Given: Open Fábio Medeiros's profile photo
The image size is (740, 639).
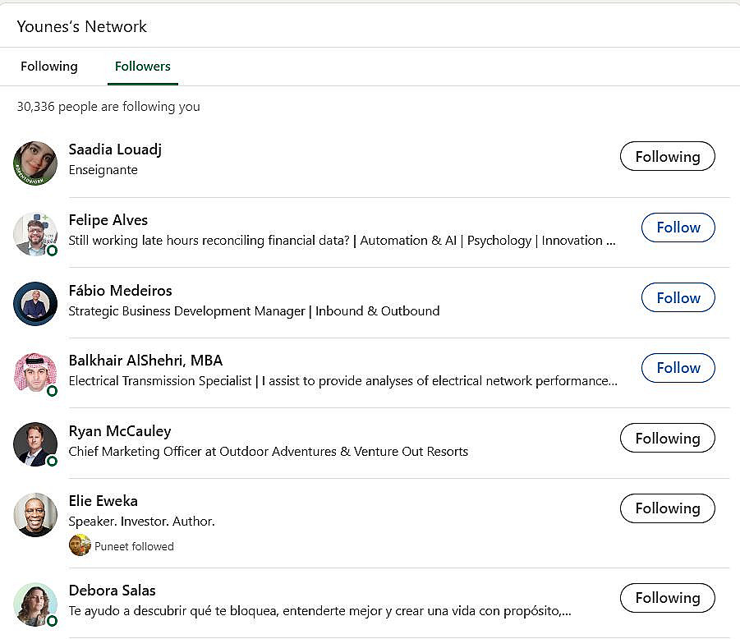Looking at the screenshot, I should (x=35, y=304).
